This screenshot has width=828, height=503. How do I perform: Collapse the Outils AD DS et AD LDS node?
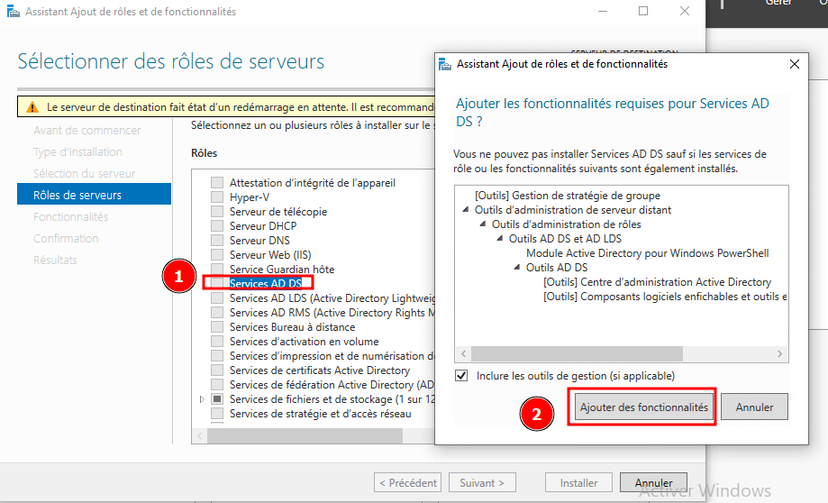502,239
